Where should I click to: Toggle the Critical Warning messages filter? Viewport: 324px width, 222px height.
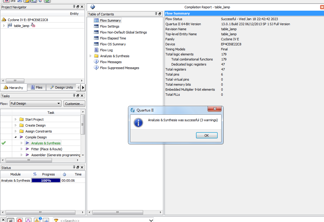pyautogui.click(x=28, y=220)
